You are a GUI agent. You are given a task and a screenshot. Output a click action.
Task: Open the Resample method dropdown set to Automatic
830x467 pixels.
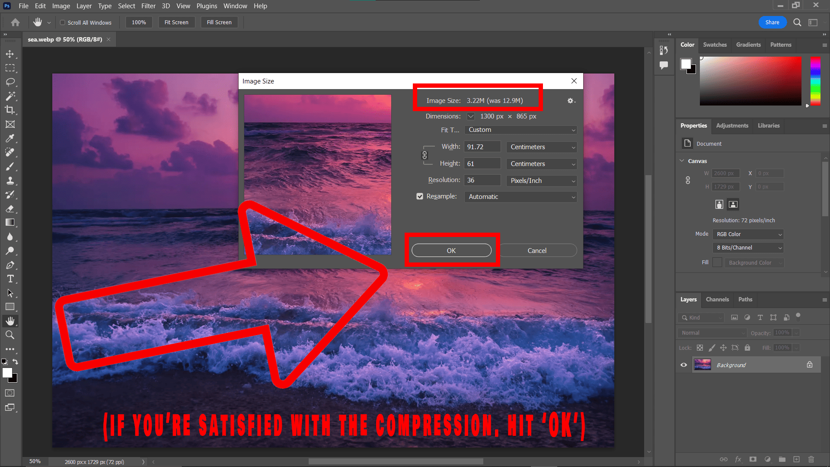pos(520,197)
